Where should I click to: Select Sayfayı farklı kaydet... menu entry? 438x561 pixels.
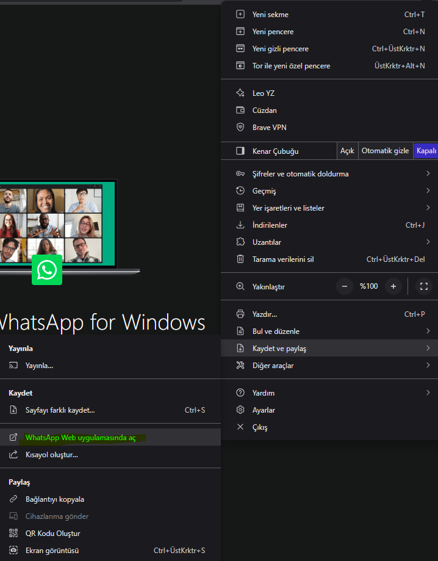110,410
